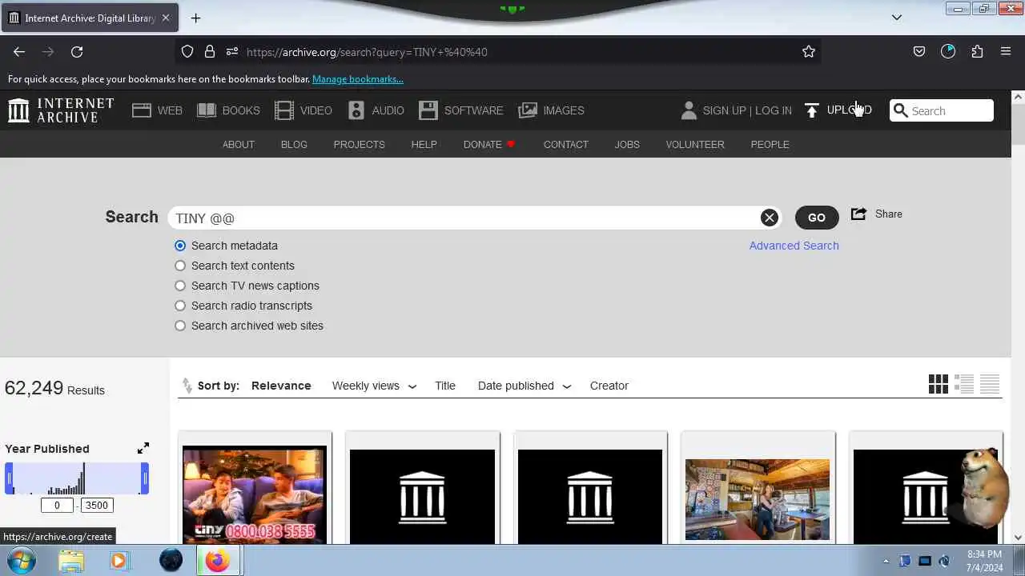Viewport: 1025px width, 576px height.
Task: Click the Internet Archive logo
Action: 61,110
